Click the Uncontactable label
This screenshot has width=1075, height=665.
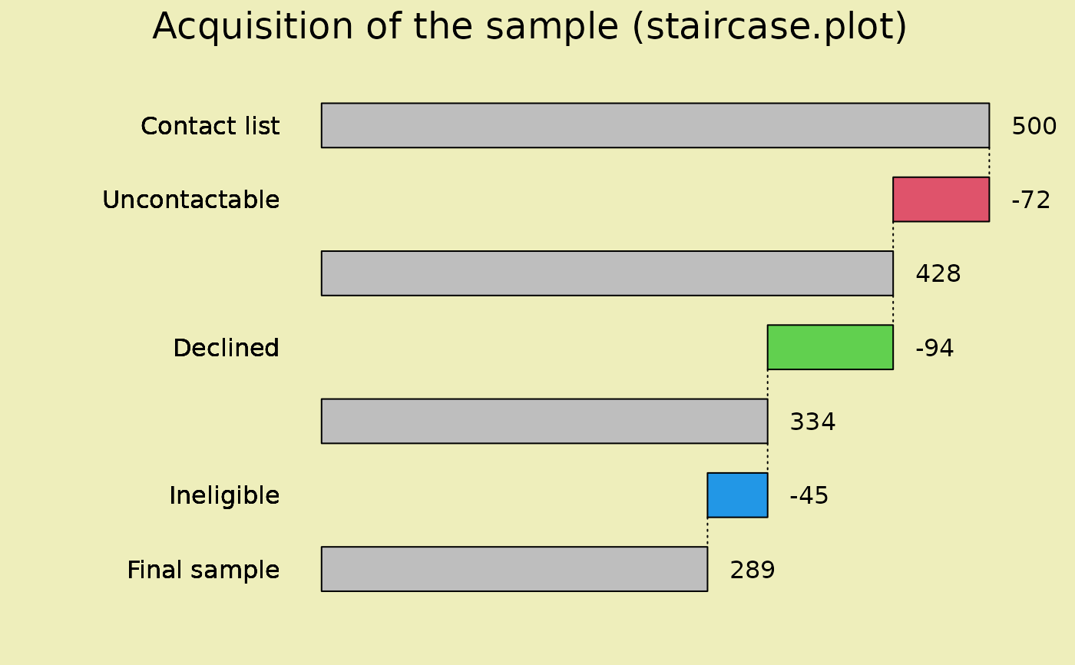coord(191,200)
